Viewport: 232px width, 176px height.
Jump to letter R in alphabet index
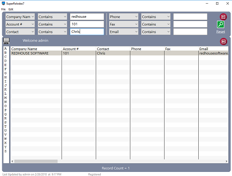(x=5, y=118)
